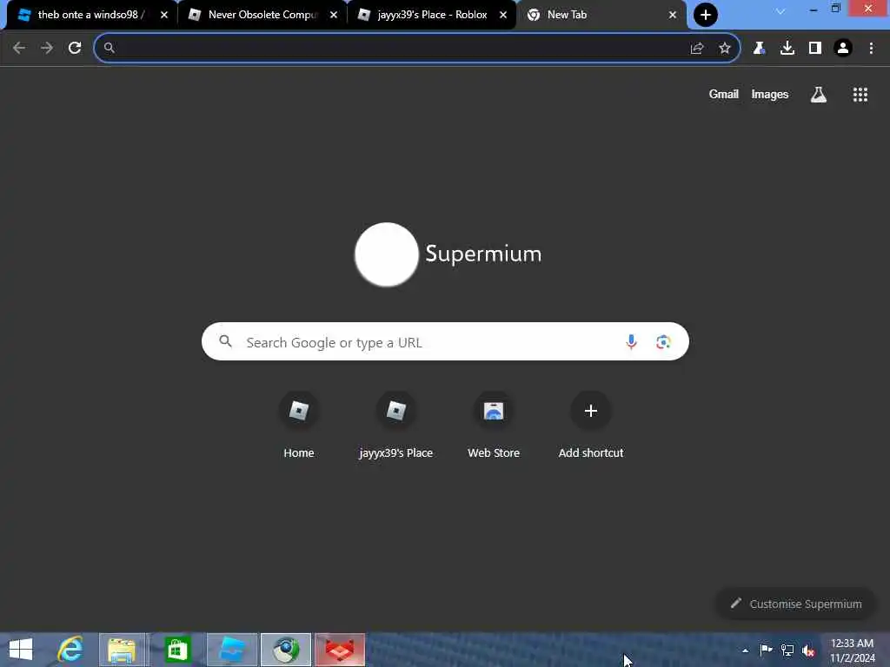The width and height of the screenshot is (890, 667).
Task: Launch Internet Explorer from taskbar
Action: pyautogui.click(x=70, y=650)
